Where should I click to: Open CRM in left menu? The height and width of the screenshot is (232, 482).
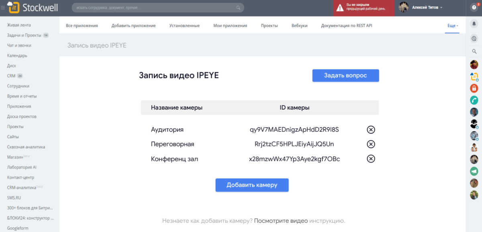click(11, 76)
